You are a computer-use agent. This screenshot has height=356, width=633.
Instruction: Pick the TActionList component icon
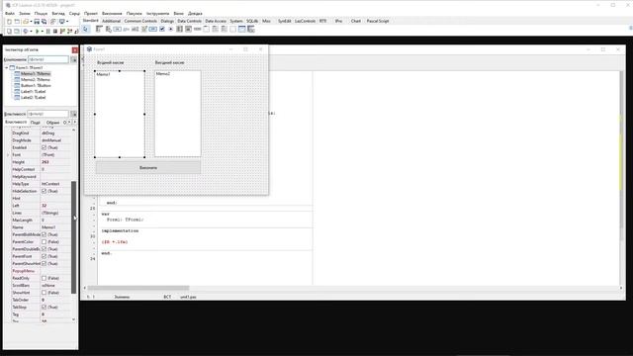pyautogui.click(x=250, y=29)
